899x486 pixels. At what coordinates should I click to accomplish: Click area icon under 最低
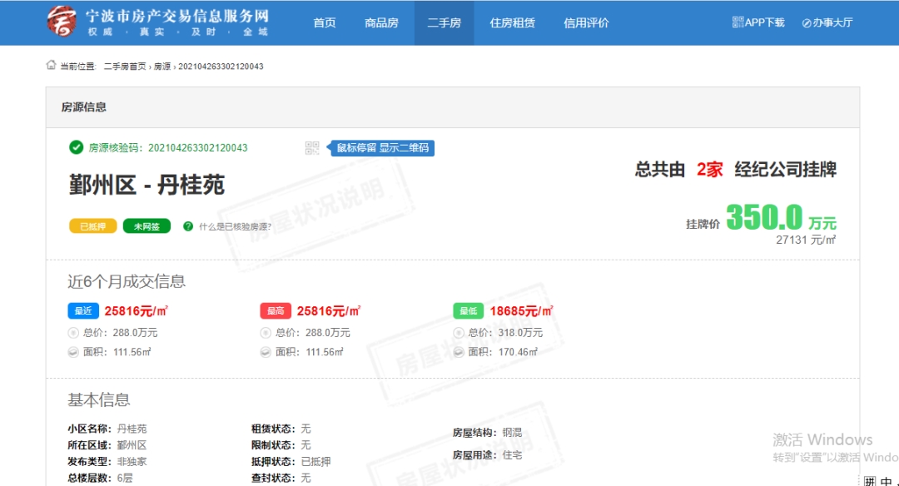tap(458, 352)
